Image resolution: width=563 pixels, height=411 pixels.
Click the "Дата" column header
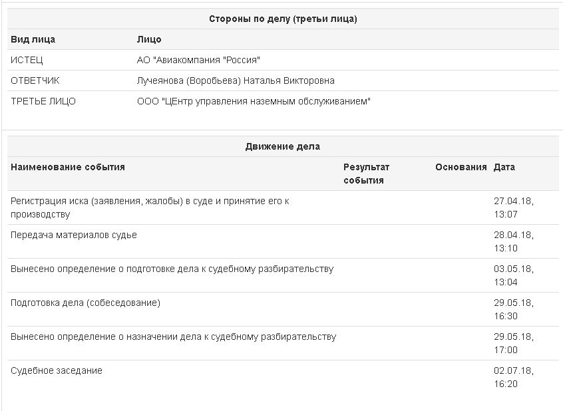click(504, 167)
